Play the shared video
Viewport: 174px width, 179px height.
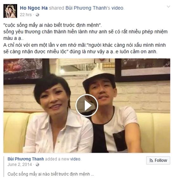click(x=87, y=105)
